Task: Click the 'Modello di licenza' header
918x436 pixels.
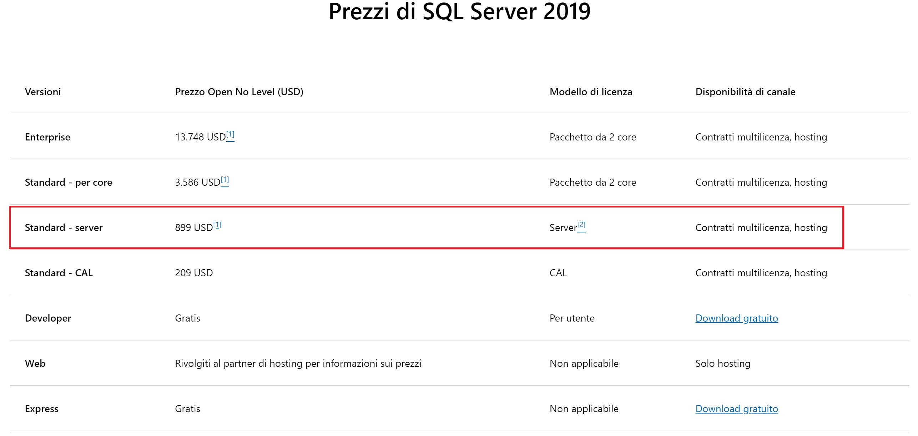Action: click(591, 92)
